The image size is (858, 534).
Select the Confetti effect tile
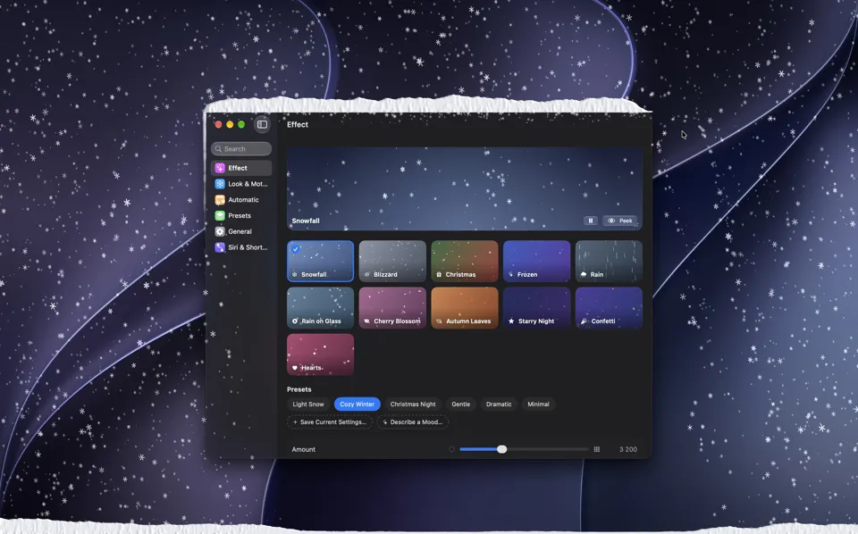point(609,308)
